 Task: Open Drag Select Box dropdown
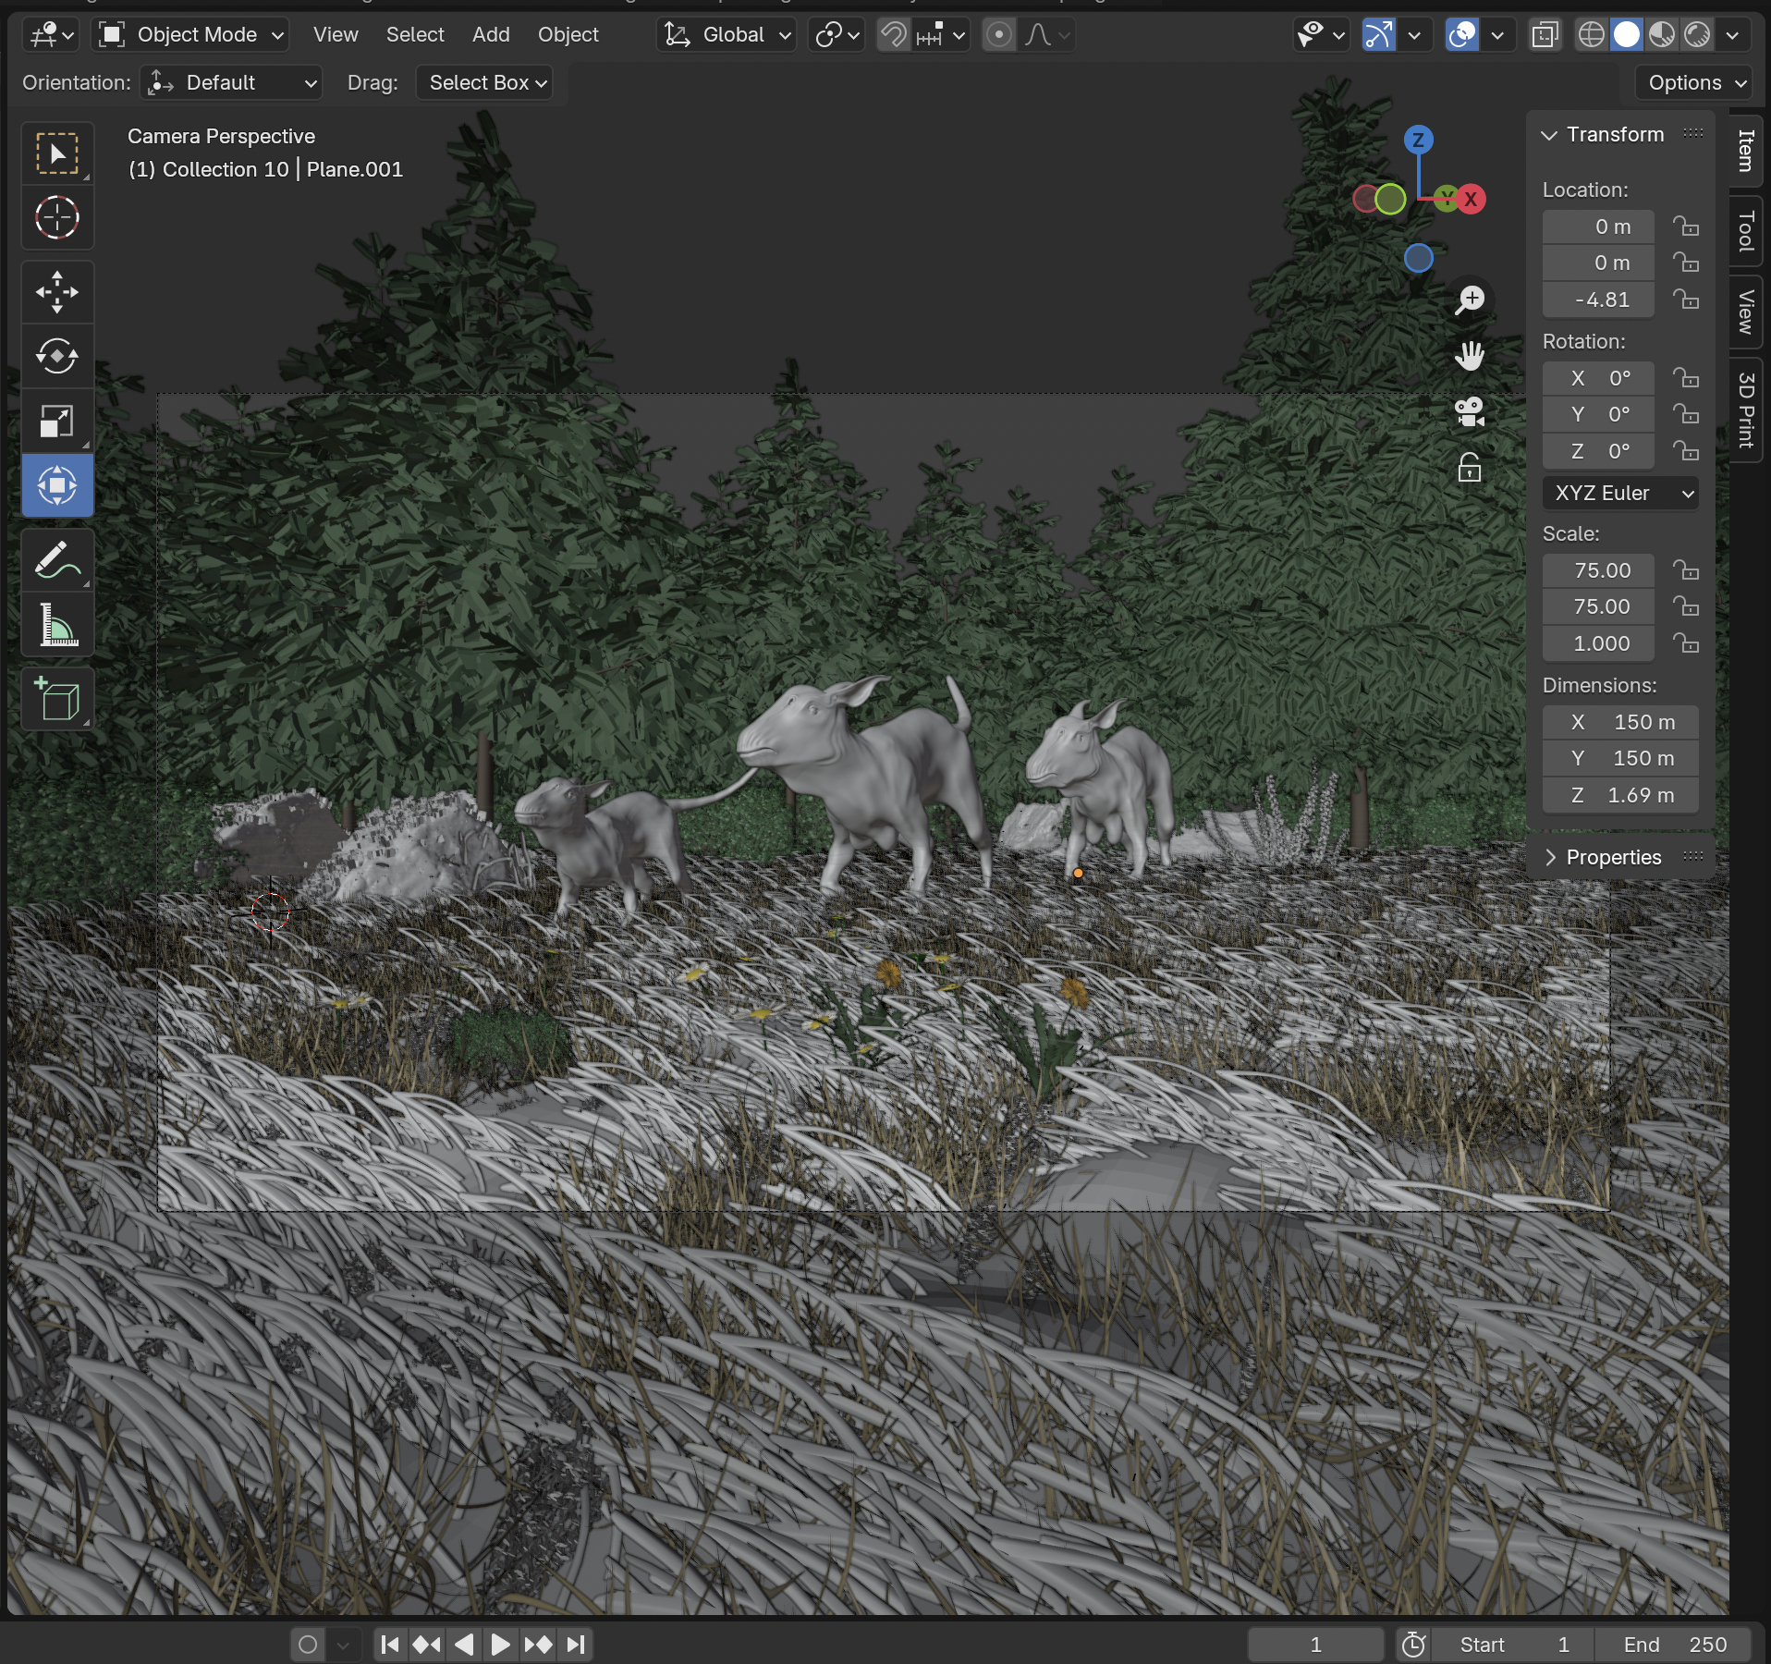484,83
